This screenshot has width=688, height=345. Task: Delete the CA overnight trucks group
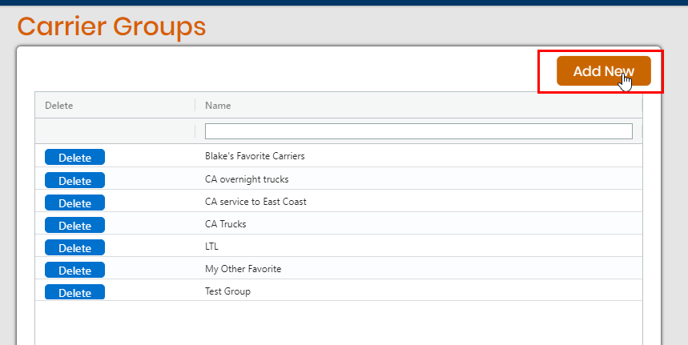pyautogui.click(x=74, y=181)
